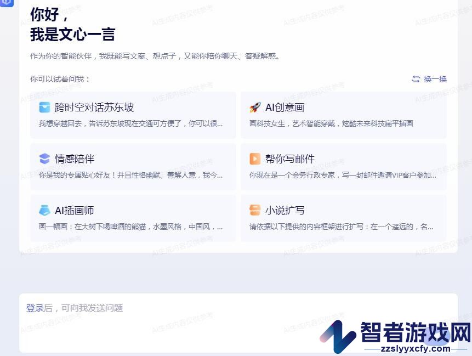Click the rocket icon beside AI创意画

[255, 107]
